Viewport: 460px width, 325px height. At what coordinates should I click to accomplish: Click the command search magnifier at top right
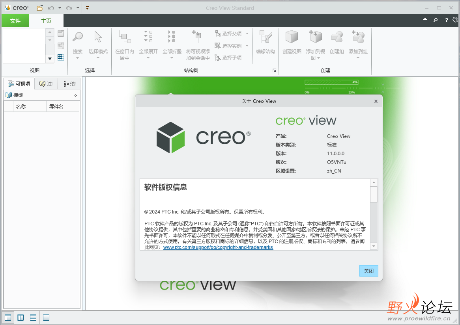[x=436, y=20]
